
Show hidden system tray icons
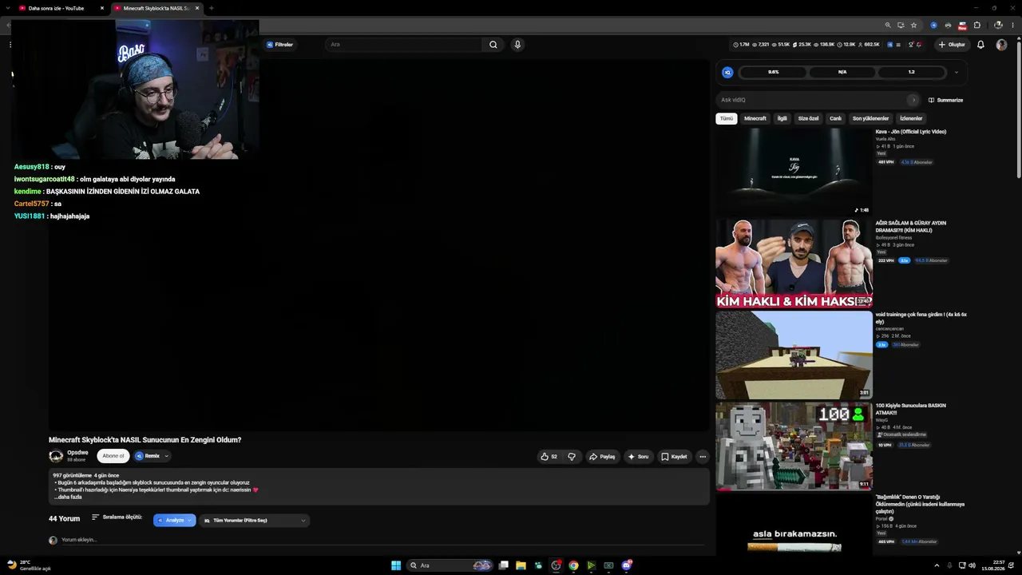pos(937,565)
